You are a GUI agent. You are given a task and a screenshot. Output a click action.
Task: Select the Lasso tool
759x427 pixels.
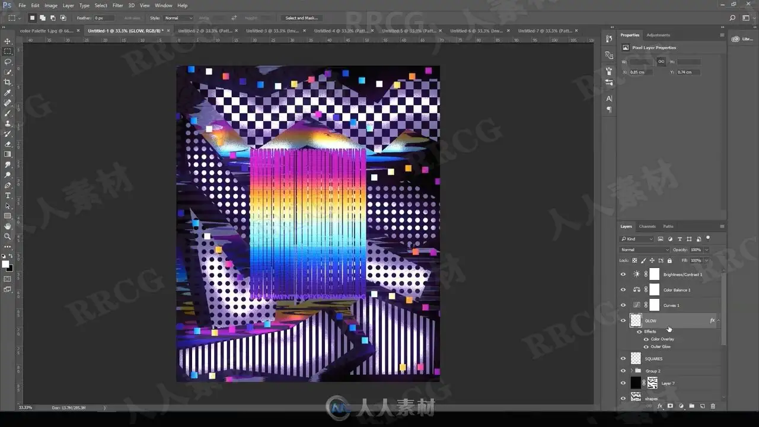point(8,62)
